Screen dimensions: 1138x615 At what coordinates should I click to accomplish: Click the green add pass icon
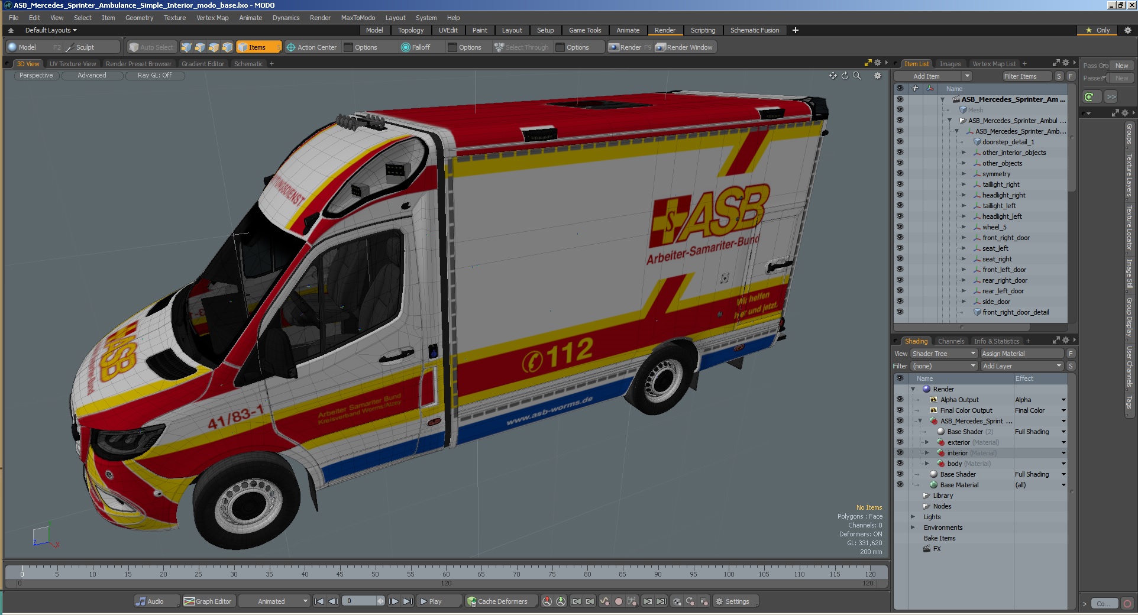[1089, 96]
